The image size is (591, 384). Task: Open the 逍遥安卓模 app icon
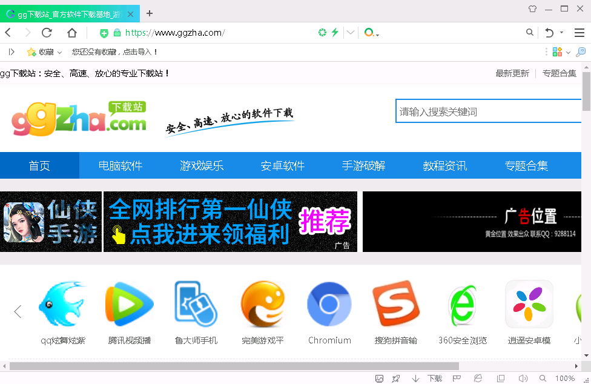pos(529,303)
